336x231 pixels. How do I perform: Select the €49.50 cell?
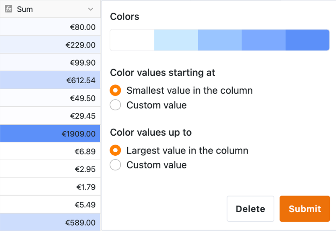(50, 98)
